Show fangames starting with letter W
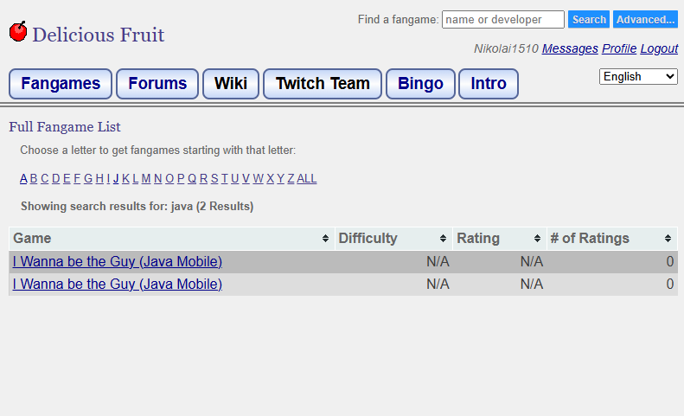 click(x=258, y=178)
